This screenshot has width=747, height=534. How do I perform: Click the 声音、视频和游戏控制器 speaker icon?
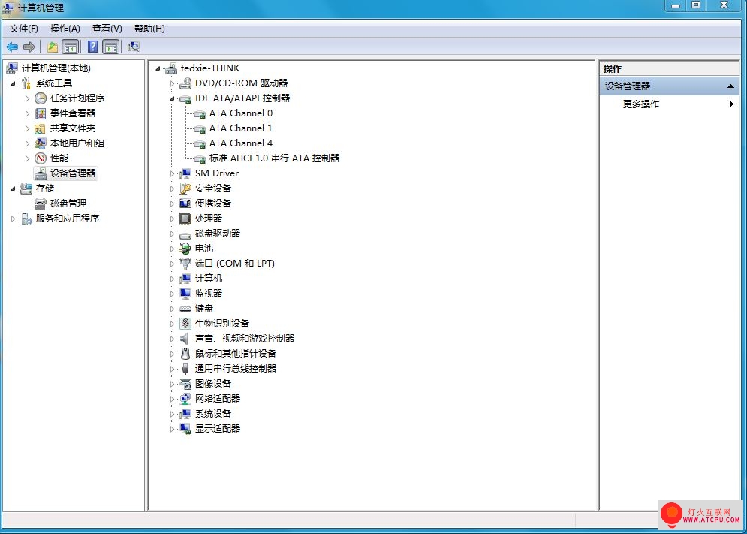coord(185,339)
